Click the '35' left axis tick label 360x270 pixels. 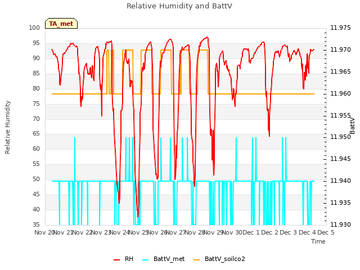[36, 224]
